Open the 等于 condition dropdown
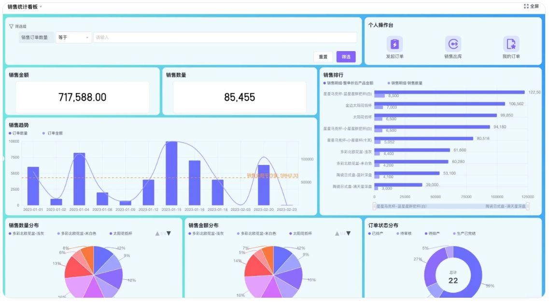The height and width of the screenshot is (302, 549). click(x=73, y=38)
